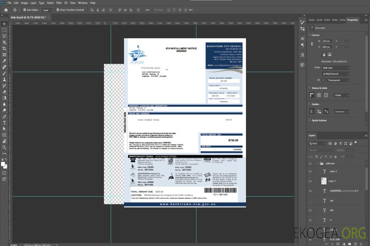
Task: Pick the Clone Stamp tool
Action: 4,80
